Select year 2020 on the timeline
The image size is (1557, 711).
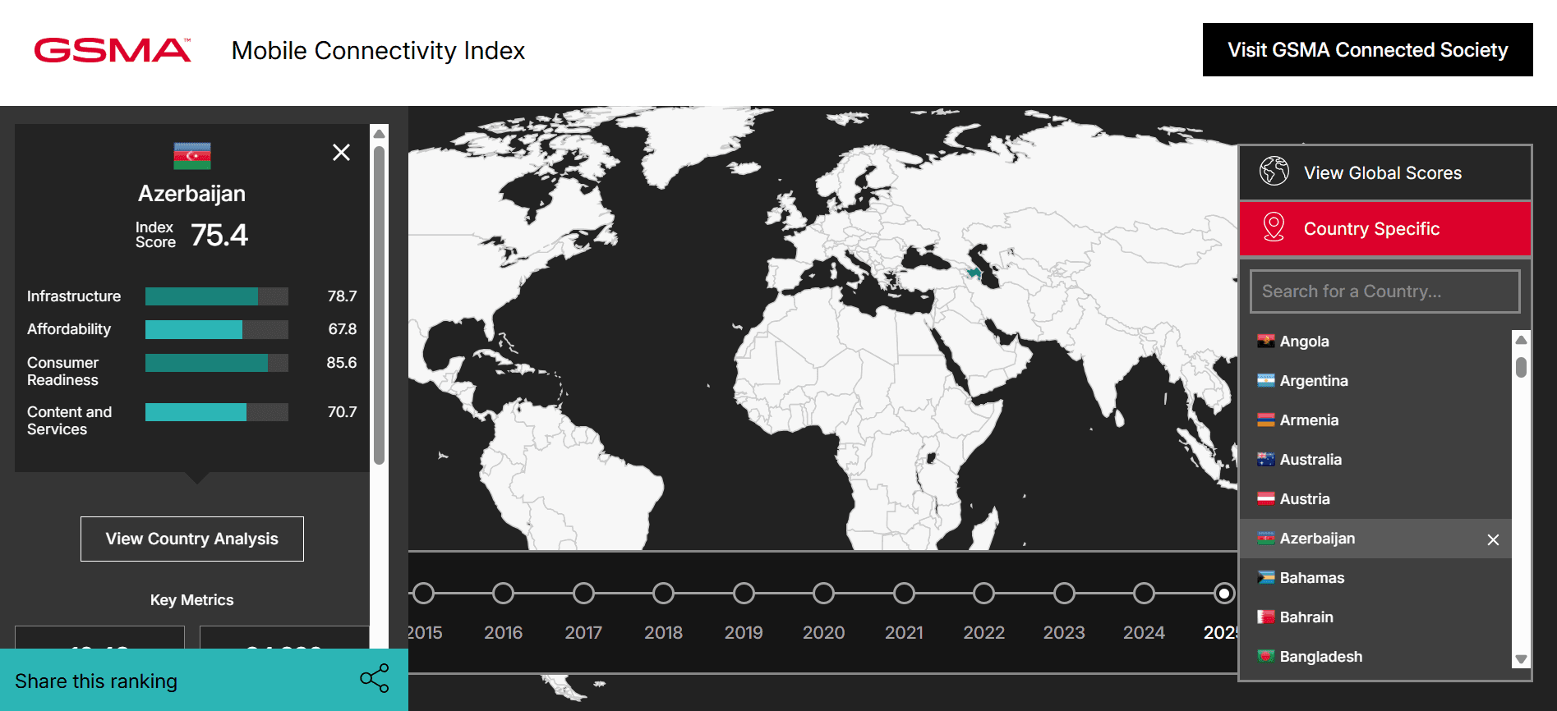click(x=824, y=593)
